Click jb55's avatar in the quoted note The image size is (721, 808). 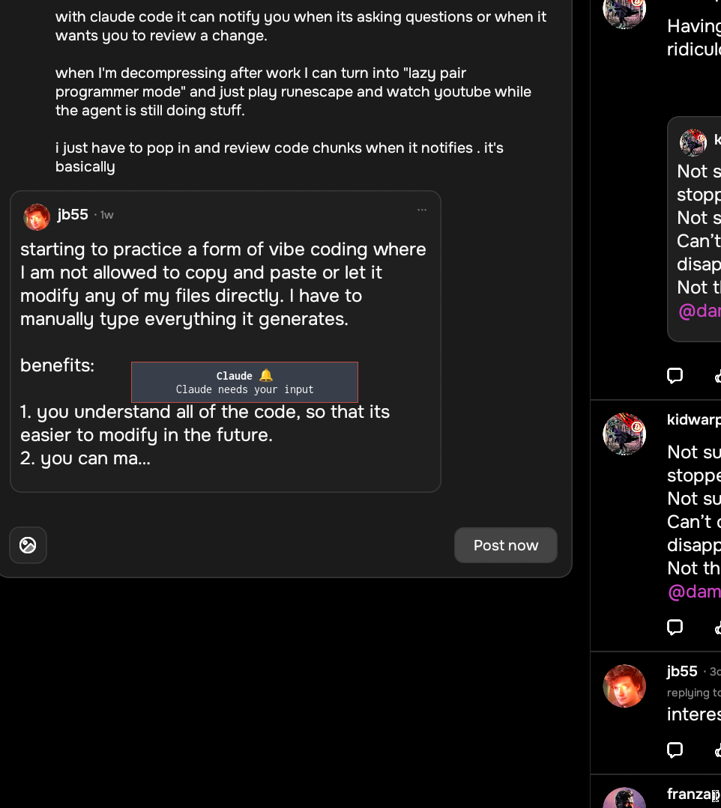(37, 216)
